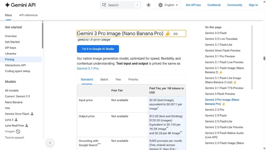Click Sign in
Viewport: 266px width, 150px height.
pyautogui.click(x=253, y=5)
